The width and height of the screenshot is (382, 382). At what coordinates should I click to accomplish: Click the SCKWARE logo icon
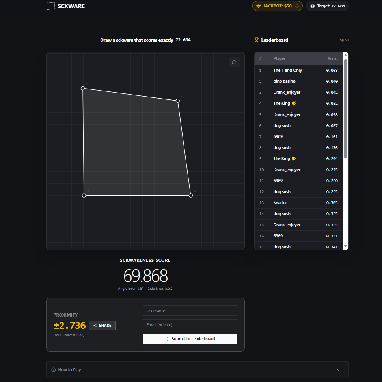click(51, 6)
